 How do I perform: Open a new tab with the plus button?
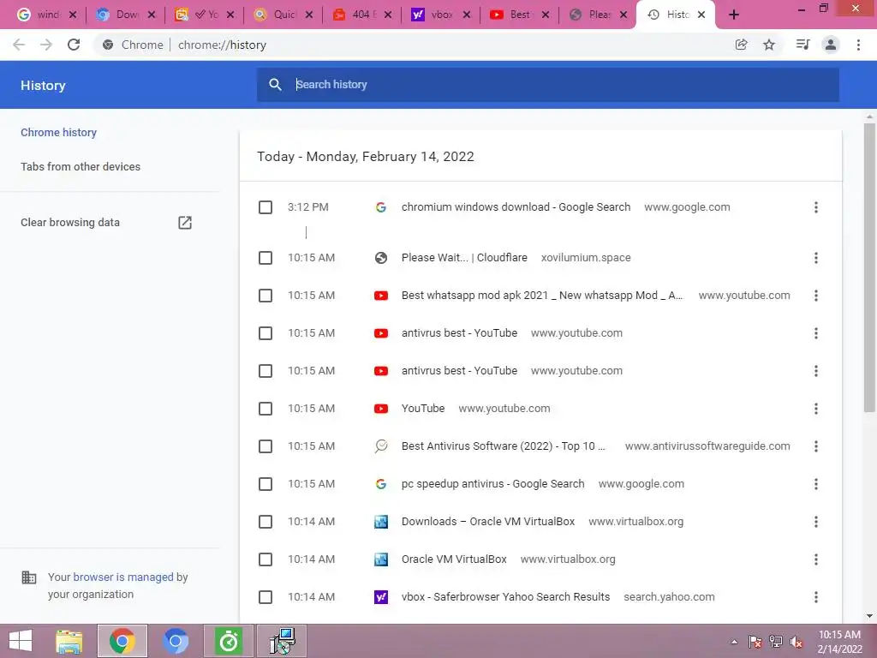pos(734,15)
